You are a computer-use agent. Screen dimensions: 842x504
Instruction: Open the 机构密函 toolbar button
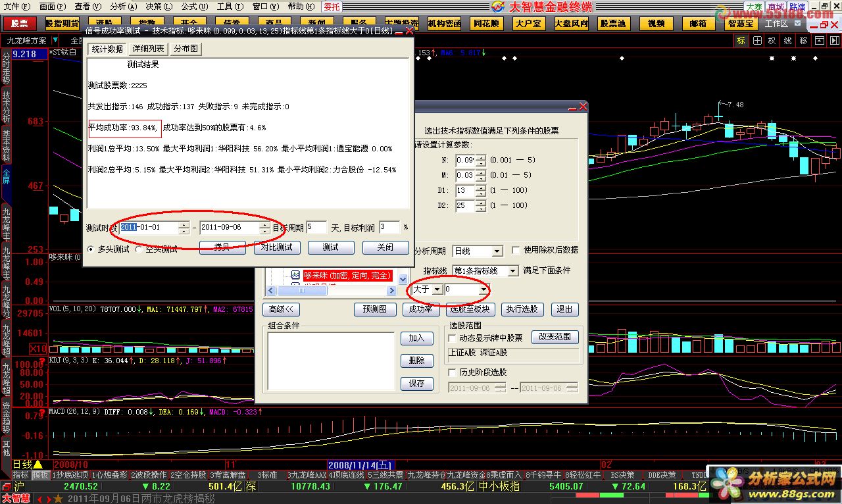tap(445, 23)
